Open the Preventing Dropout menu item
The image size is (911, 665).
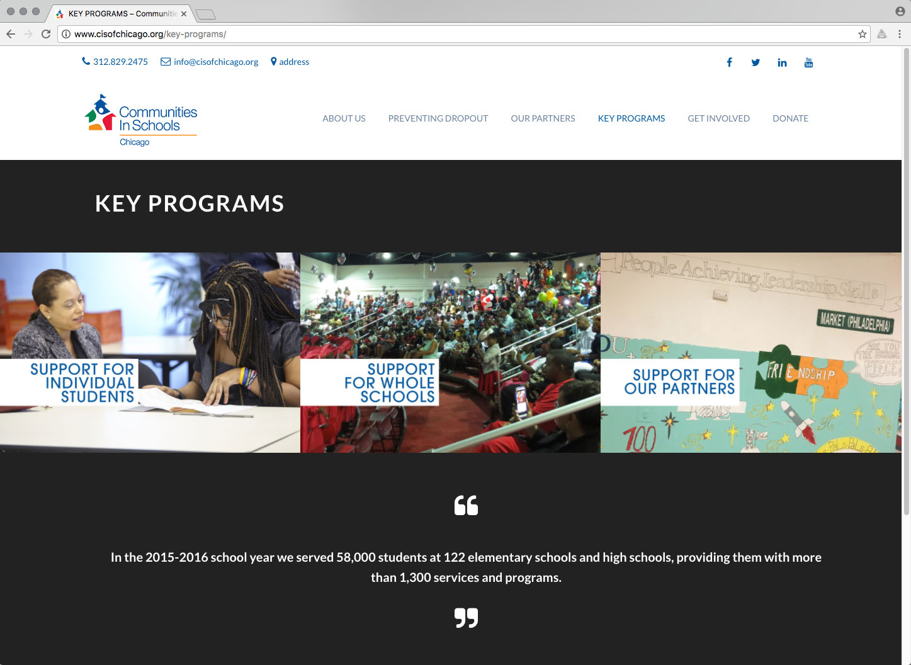tap(438, 118)
